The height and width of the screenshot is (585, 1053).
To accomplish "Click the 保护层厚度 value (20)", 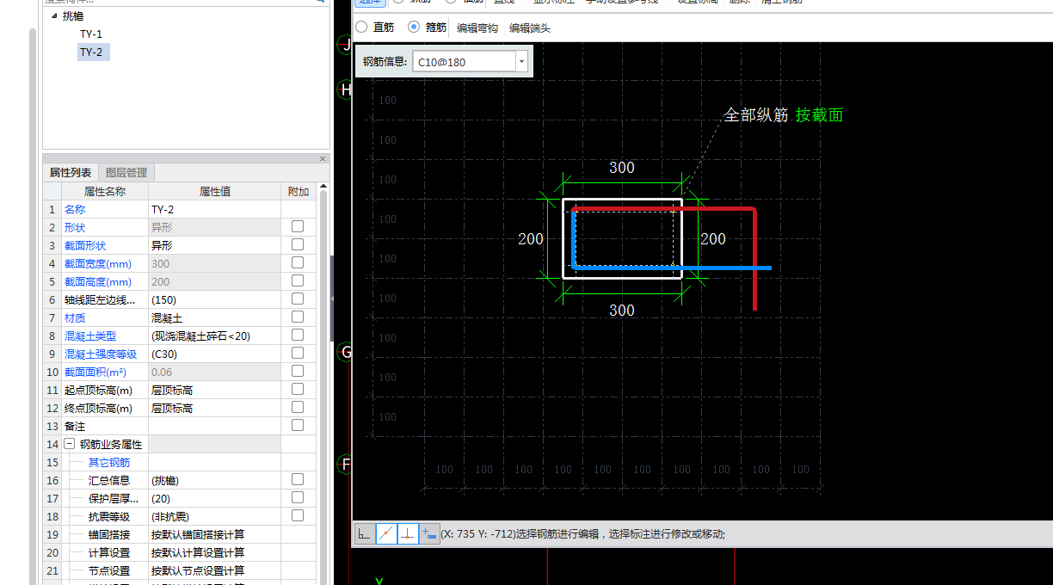I will pos(214,498).
